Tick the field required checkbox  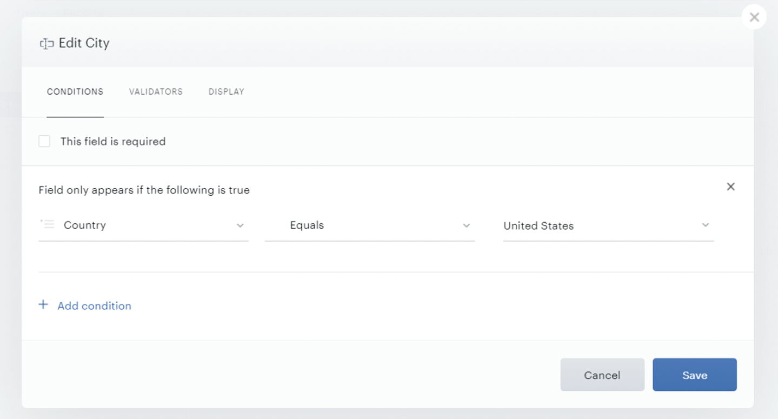click(44, 141)
